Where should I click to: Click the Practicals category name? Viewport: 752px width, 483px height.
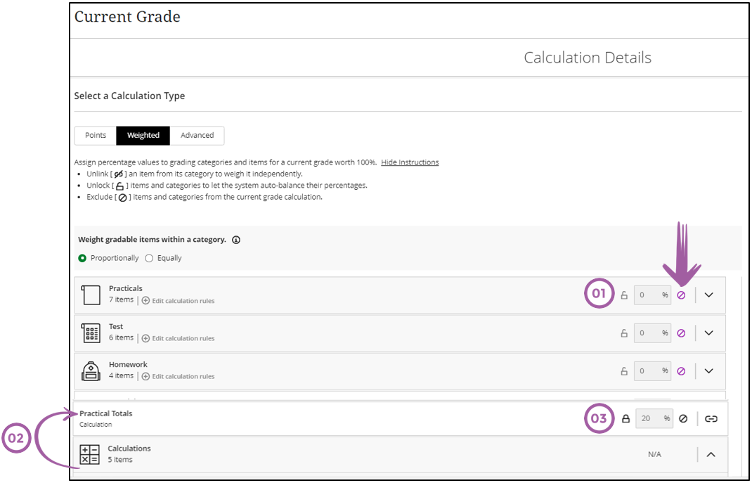[126, 289]
